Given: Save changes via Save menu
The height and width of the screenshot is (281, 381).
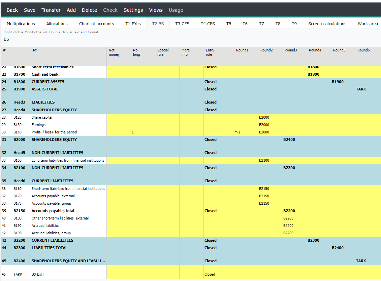Looking at the screenshot, I should [x=30, y=10].
